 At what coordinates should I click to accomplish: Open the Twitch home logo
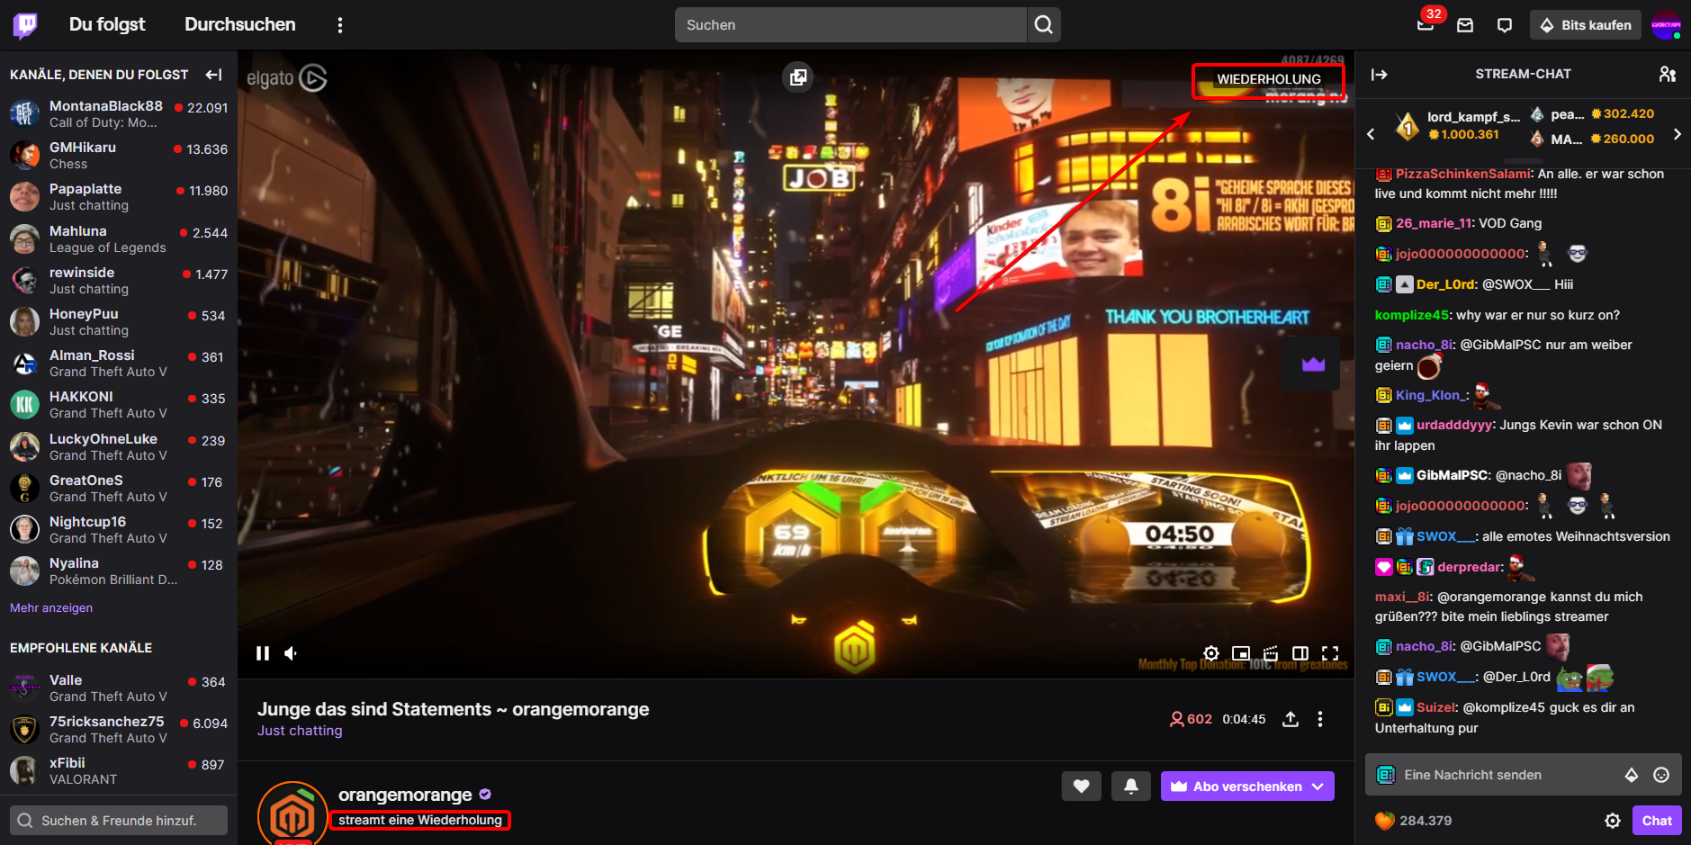(x=25, y=25)
